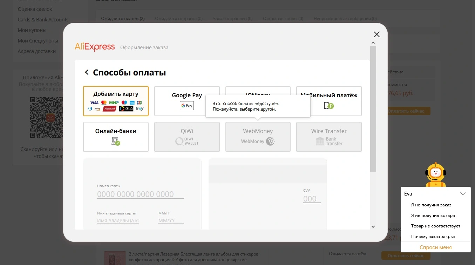Viewport: 475px width, 265px height.
Task: Open Мои Спецкупоны in sidebar
Action: pyautogui.click(x=38, y=41)
